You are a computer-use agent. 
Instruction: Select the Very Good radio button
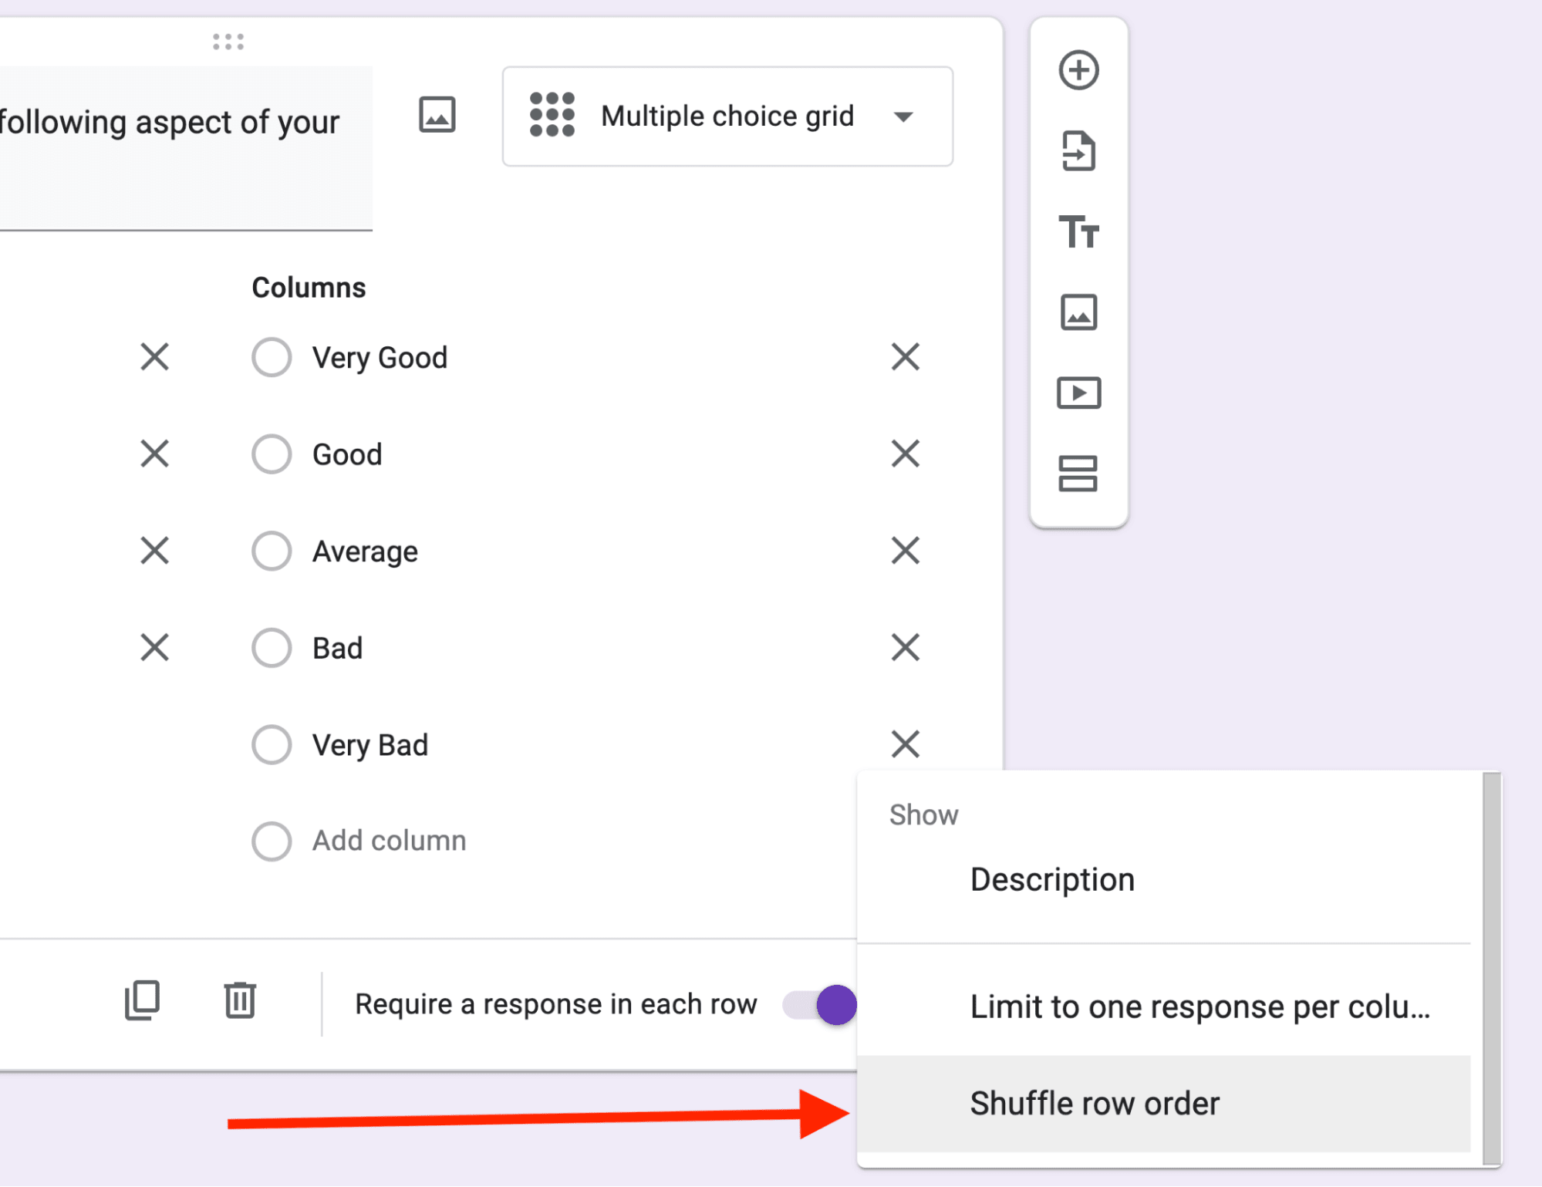273,358
